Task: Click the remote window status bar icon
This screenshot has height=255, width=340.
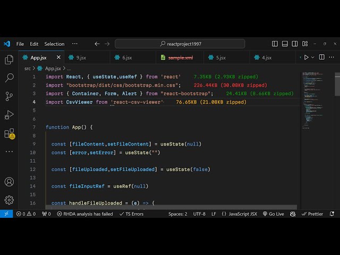Action: click(6, 214)
